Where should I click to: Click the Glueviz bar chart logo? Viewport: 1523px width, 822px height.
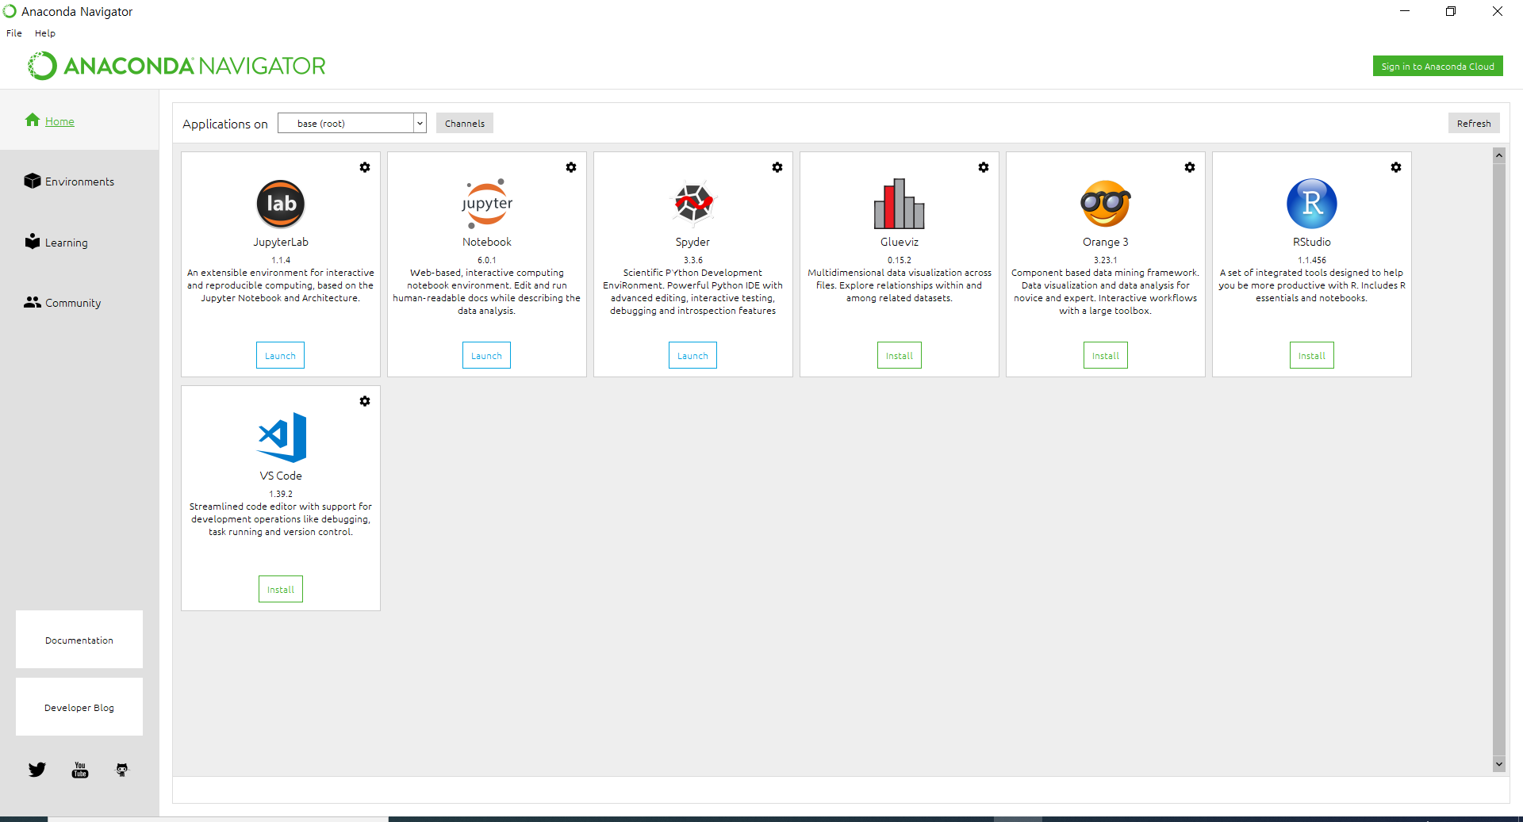point(900,204)
